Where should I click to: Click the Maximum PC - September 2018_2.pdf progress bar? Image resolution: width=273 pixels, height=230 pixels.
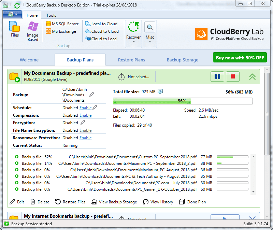[x=232, y=163]
